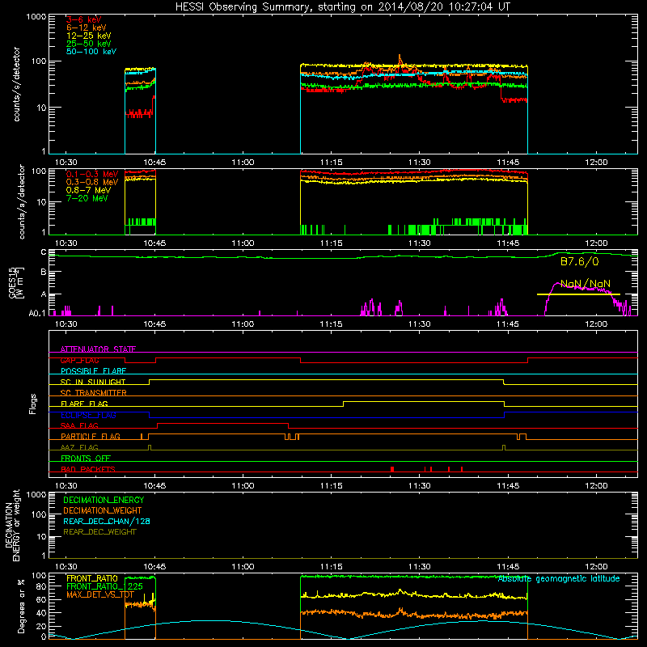
Task: Click the 0.1-0.3 MeV legend label
Action: click(92, 174)
